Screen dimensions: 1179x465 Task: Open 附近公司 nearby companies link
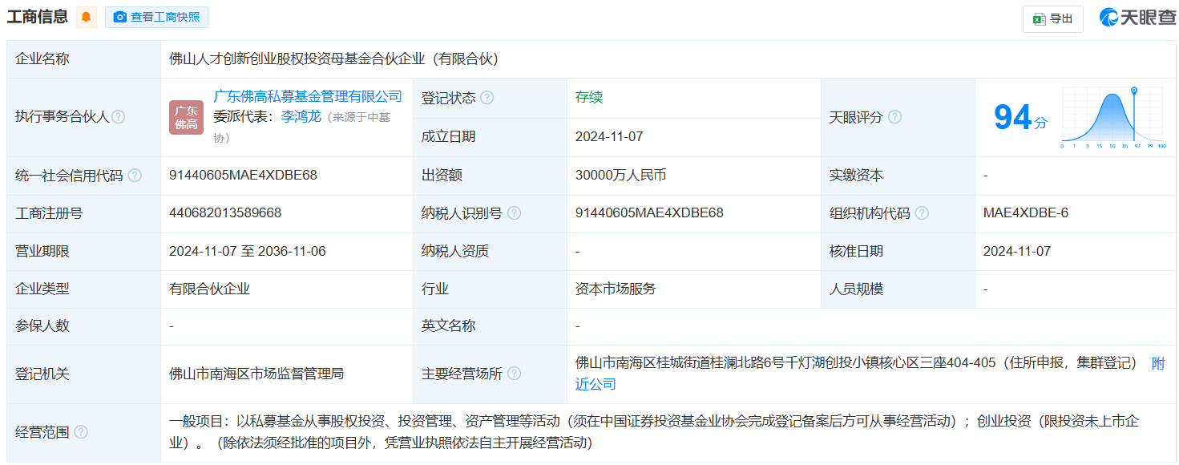(870, 374)
